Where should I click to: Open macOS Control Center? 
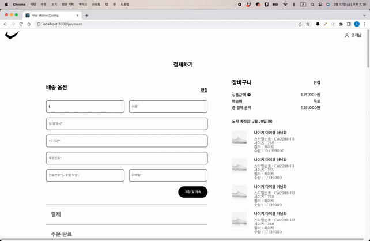coord(320,5)
